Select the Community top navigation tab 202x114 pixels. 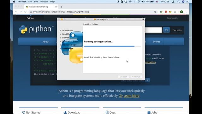coord(172,18)
